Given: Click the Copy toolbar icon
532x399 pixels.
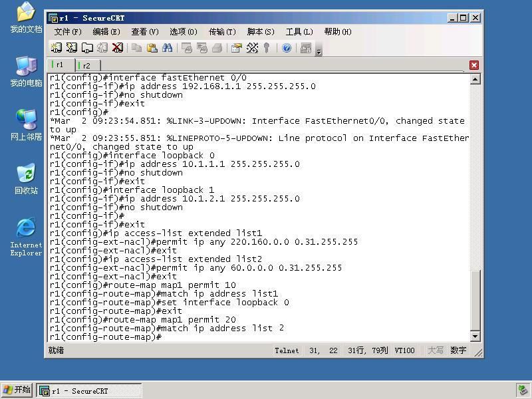Looking at the screenshot, I should (x=137, y=48).
